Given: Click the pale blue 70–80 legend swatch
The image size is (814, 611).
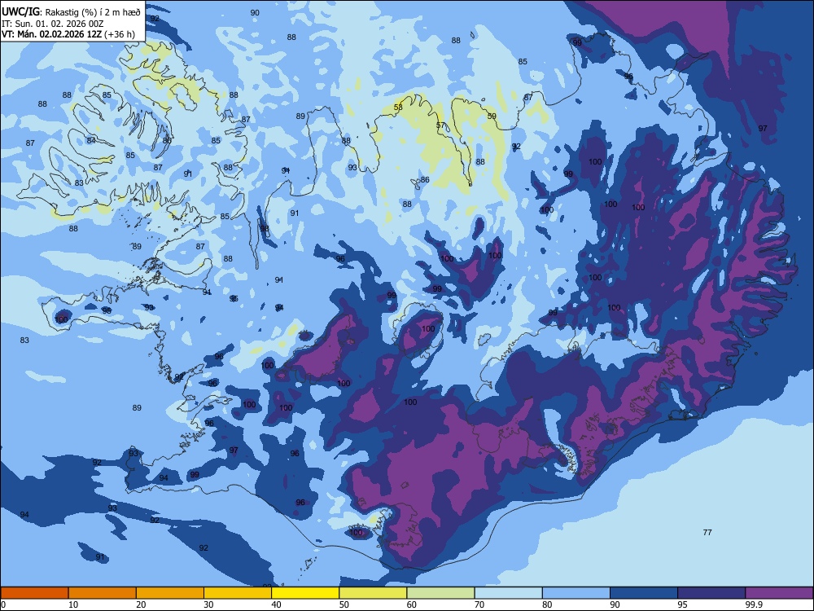Looking at the screenshot, I should (508, 593).
